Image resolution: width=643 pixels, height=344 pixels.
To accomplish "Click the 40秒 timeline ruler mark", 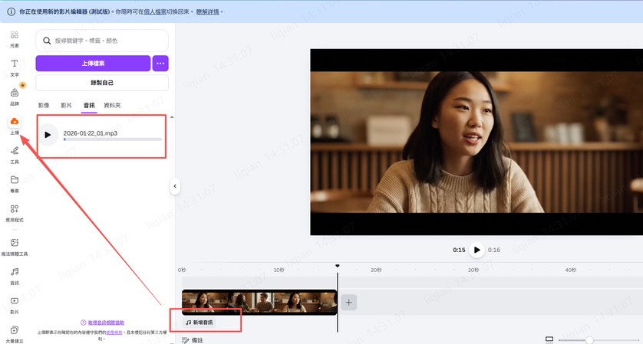I will 570,270.
